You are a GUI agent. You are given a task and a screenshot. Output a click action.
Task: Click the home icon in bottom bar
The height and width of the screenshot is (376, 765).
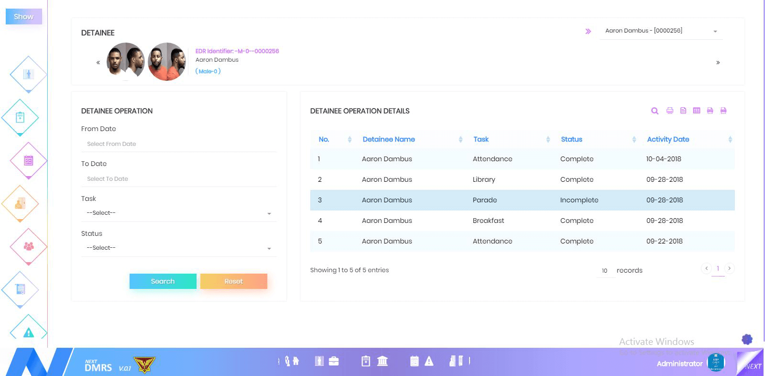coord(296,361)
